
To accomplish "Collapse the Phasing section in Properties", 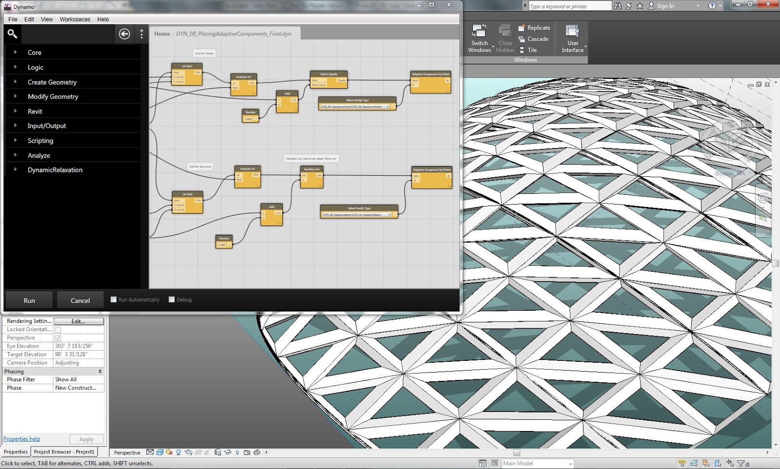I will click(100, 371).
